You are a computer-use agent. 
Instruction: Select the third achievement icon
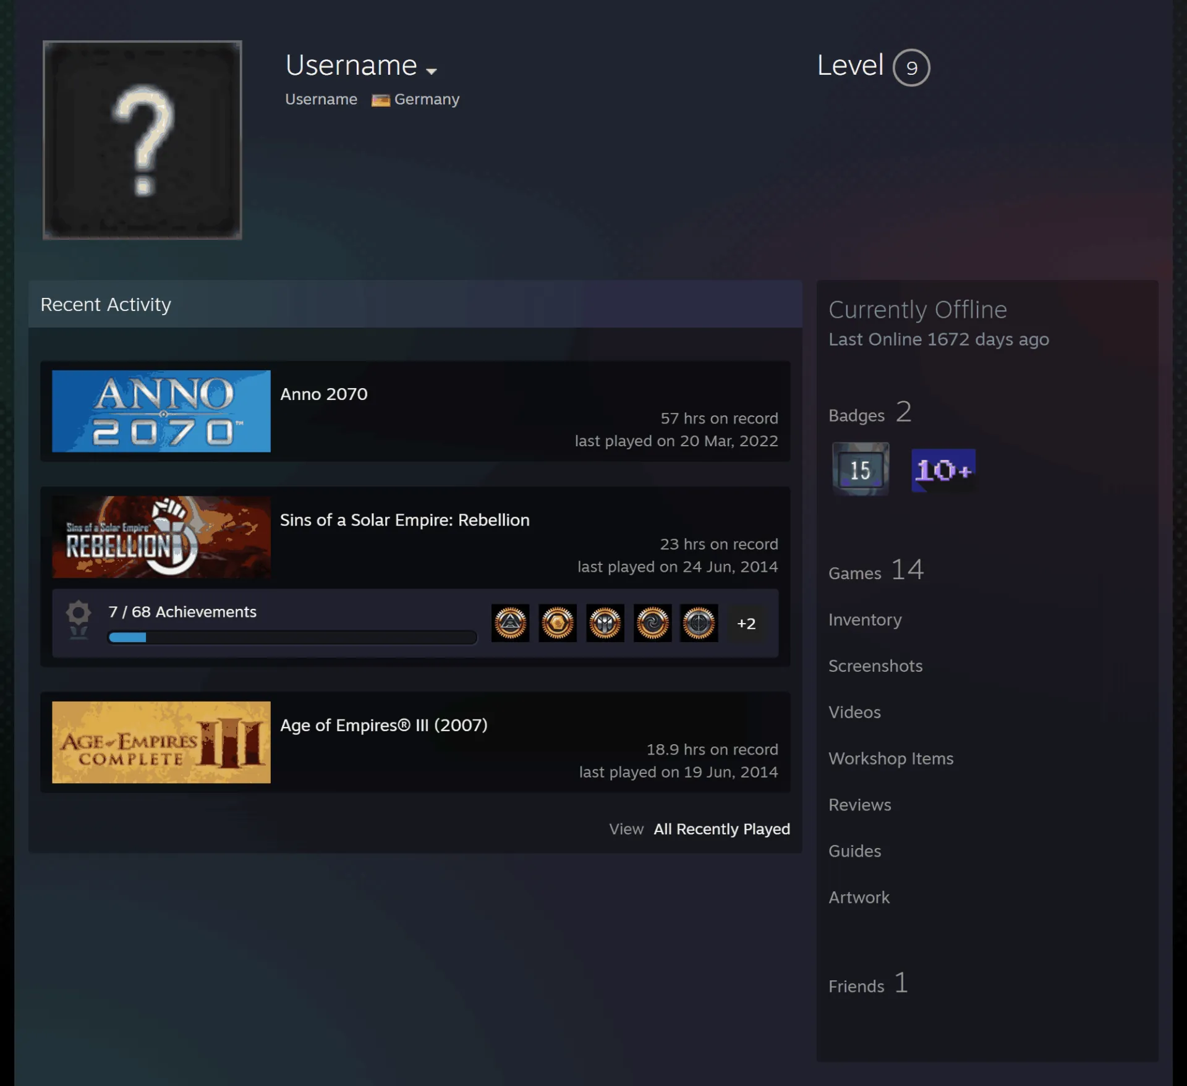pos(605,623)
